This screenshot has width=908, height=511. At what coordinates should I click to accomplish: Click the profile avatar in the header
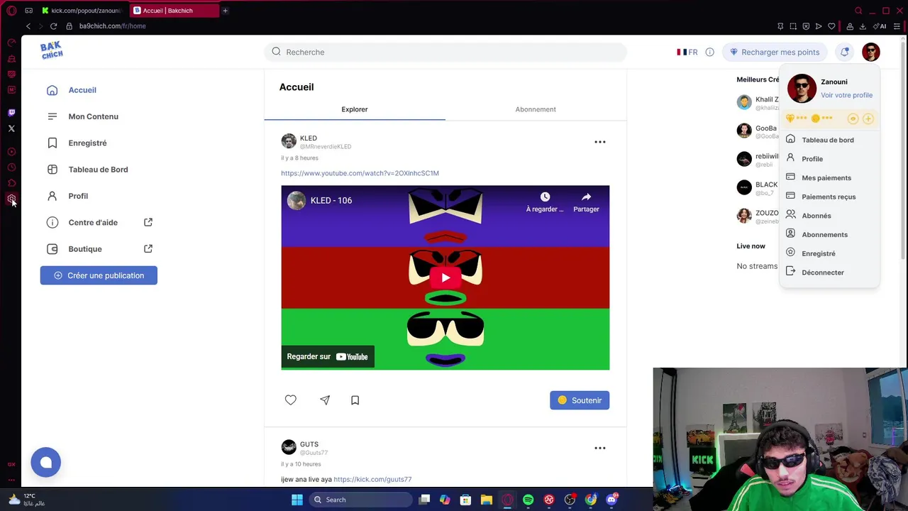(871, 52)
